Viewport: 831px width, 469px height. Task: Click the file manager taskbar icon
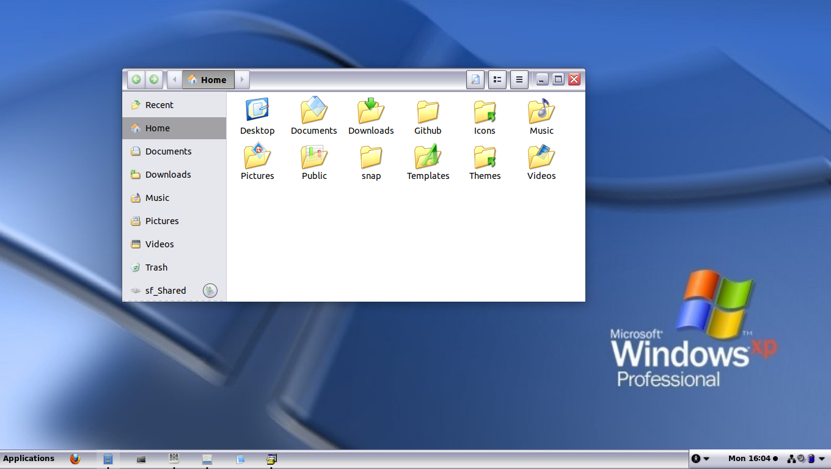pyautogui.click(x=108, y=459)
